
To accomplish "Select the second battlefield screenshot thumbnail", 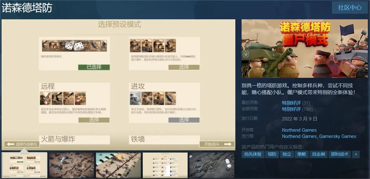I will (71, 165).
